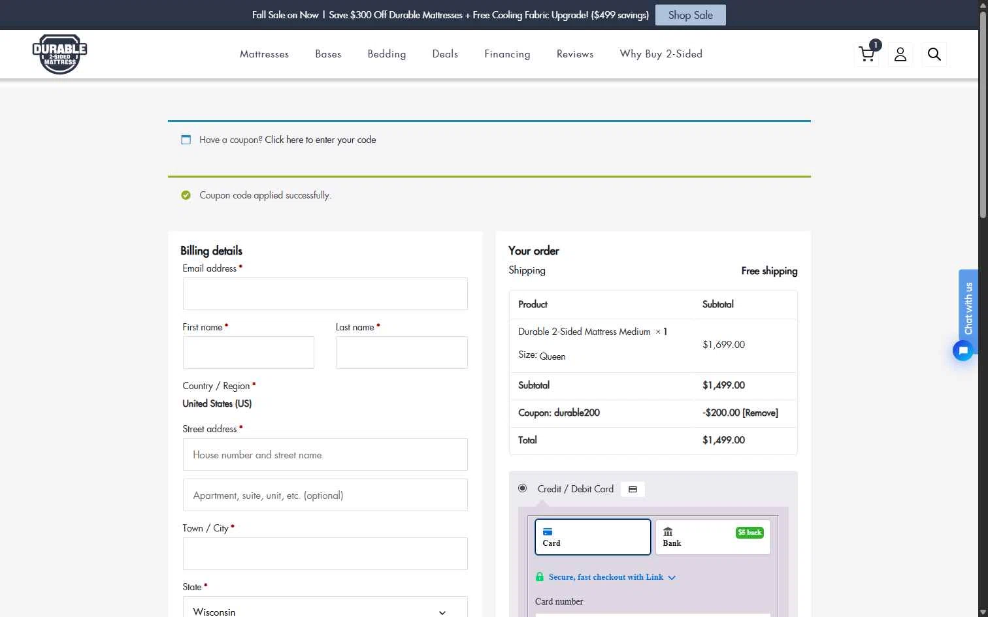The width and height of the screenshot is (988, 617).
Task: Focus the Apartment, suite, unit field
Action: [x=325, y=495]
